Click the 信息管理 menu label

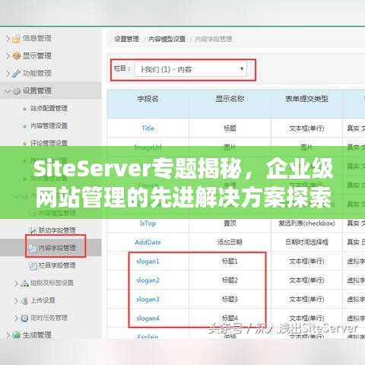click(37, 39)
